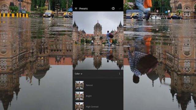This screenshot has height=110, width=196.
Task: Confirm the preset with the checkmark icon
Action: click(x=120, y=9)
